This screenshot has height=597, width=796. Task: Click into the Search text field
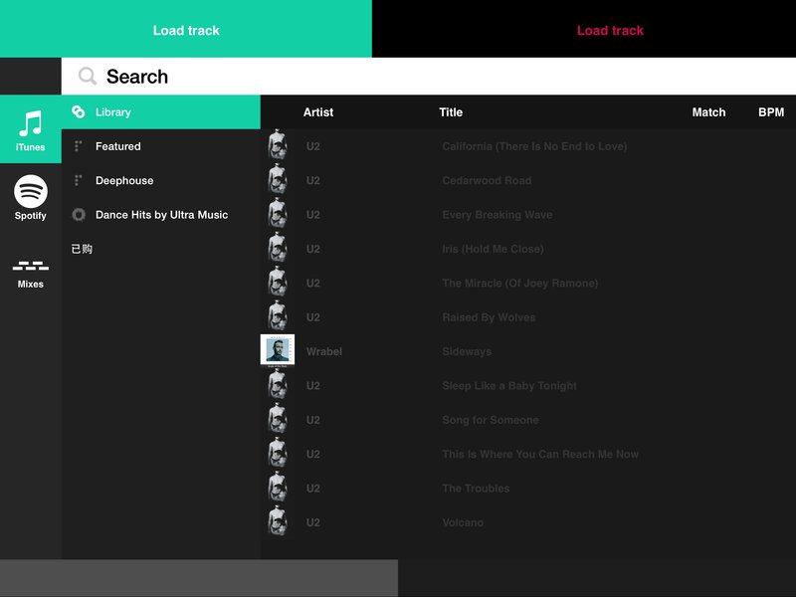pos(429,77)
